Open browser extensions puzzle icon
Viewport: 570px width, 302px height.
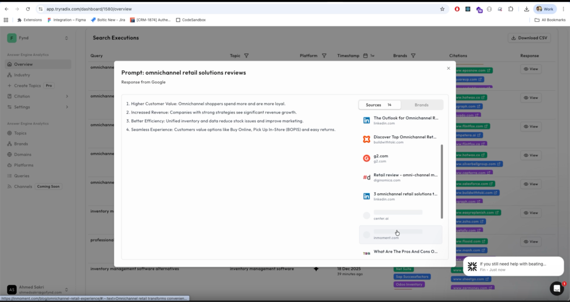[x=511, y=9]
